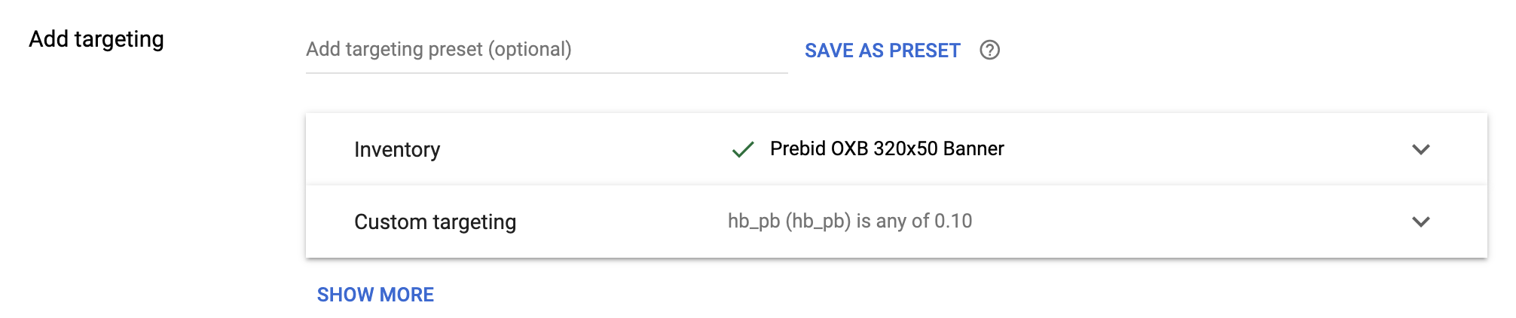This screenshot has width=1516, height=318.
Task: Click the hb_pb is any of 0.10 value
Action: click(x=849, y=221)
